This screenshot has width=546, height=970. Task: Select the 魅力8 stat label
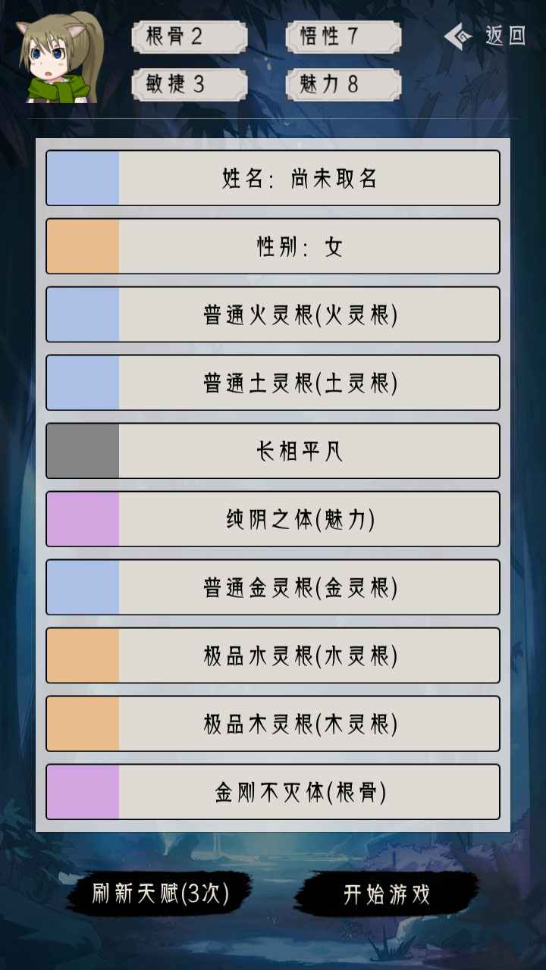pyautogui.click(x=343, y=84)
